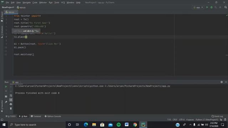Click 4 spaces indent setting
228x128 pixels.
(x=190, y=120)
